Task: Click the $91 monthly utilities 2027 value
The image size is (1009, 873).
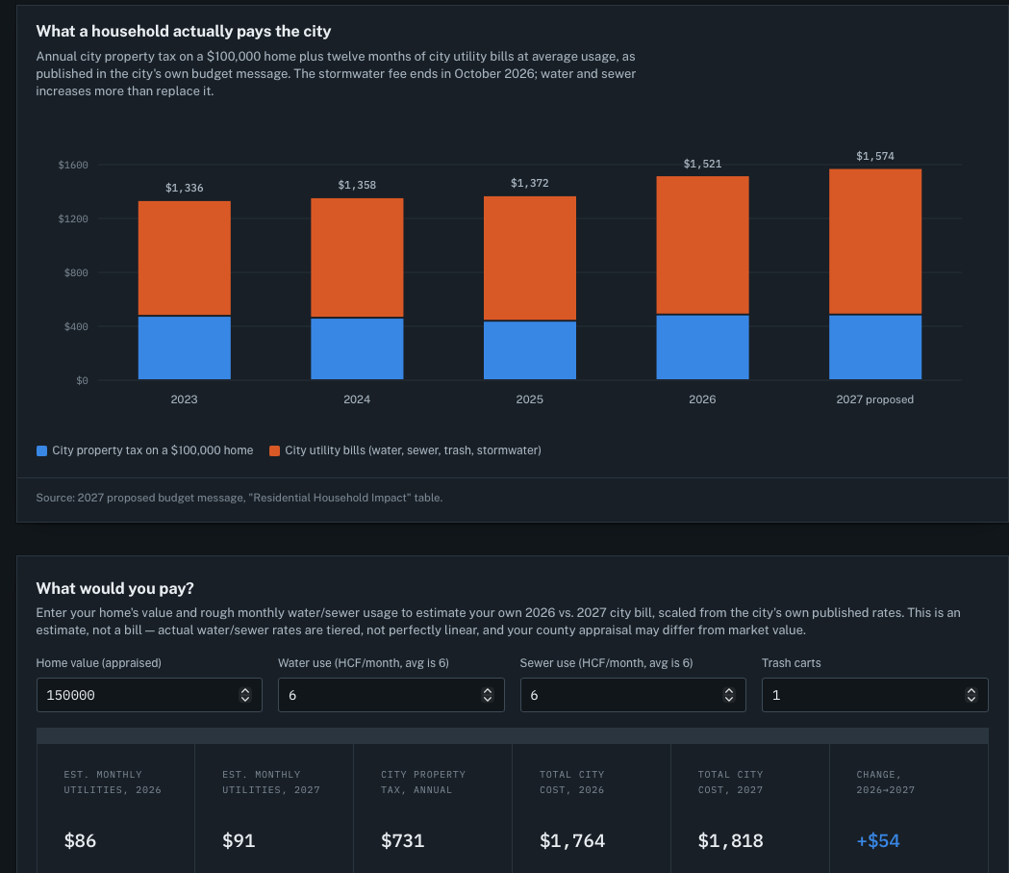Action: pyautogui.click(x=239, y=841)
